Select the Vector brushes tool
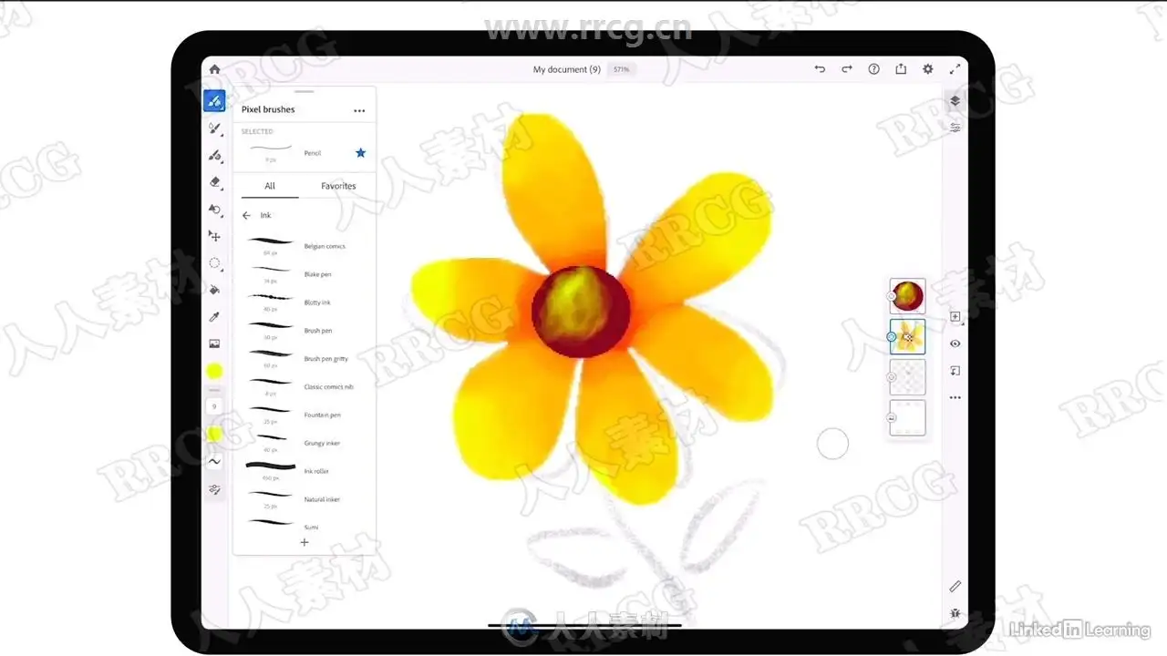 [214, 156]
